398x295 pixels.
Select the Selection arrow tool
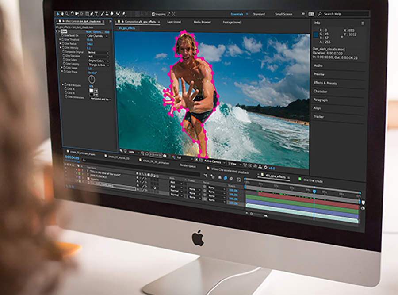tap(58, 14)
